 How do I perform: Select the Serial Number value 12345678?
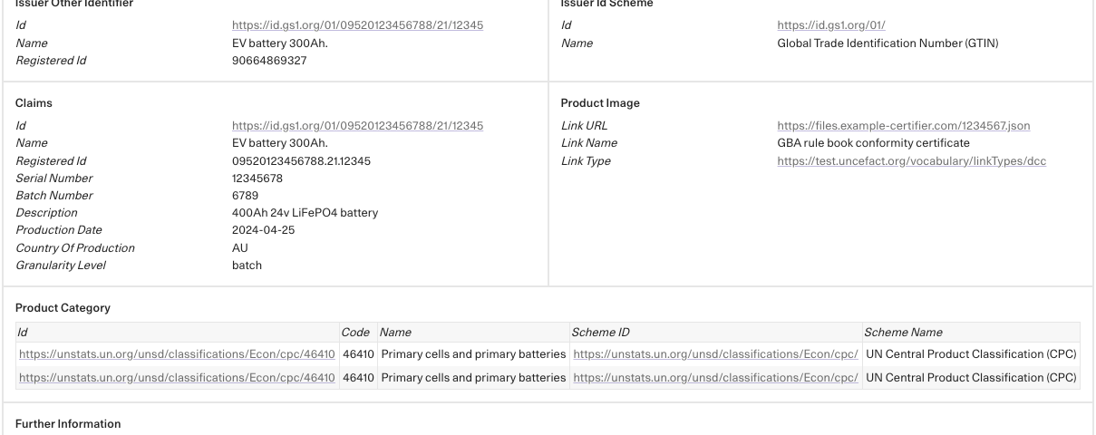(x=257, y=179)
